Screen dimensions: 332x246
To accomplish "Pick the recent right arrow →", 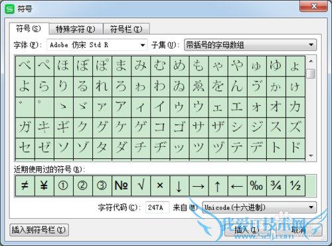I will 199,185.
